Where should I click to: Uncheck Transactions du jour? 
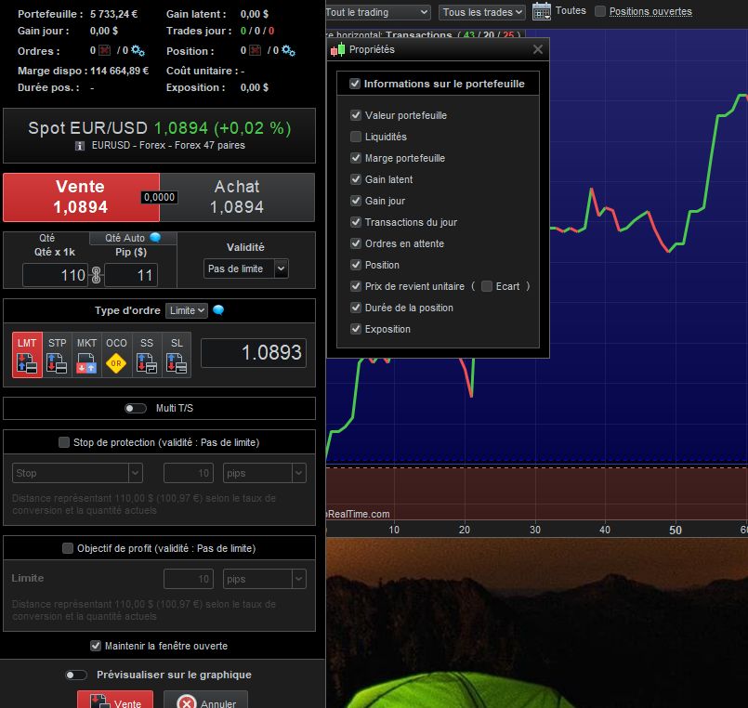pyautogui.click(x=356, y=222)
